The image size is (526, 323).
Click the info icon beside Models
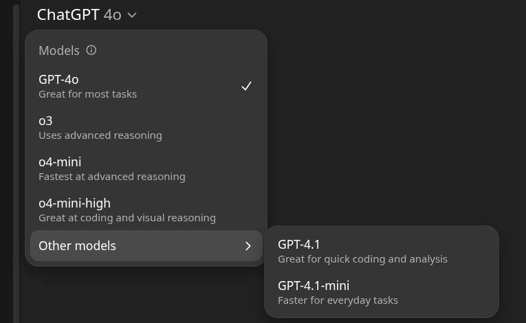pyautogui.click(x=91, y=50)
